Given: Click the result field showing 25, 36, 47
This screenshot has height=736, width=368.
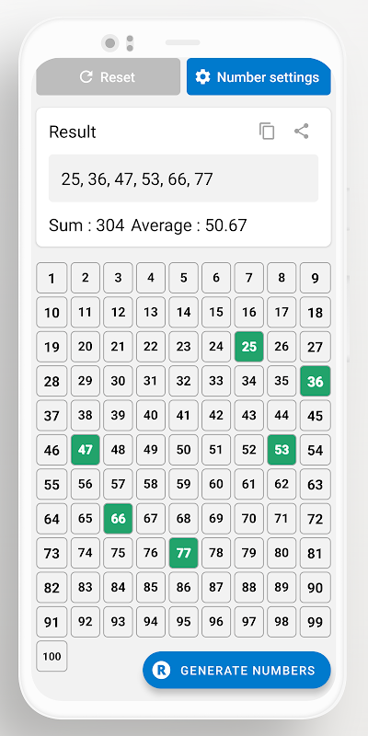Looking at the screenshot, I should coord(183,178).
